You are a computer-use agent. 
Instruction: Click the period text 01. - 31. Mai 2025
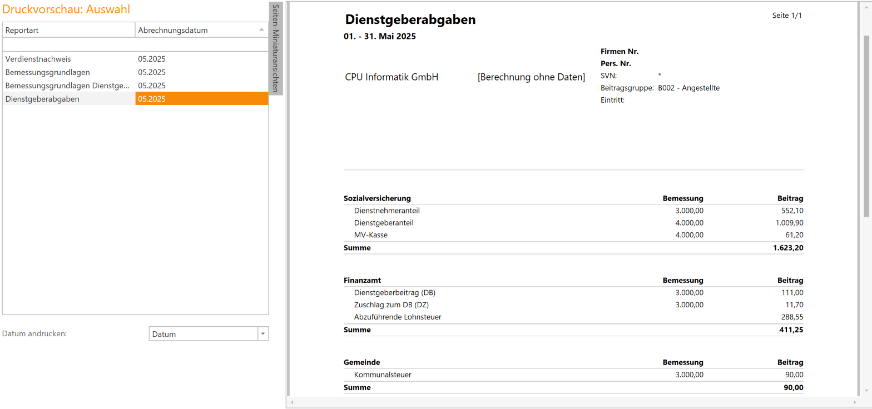(380, 37)
